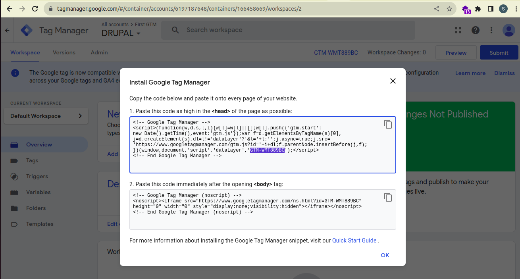Open Tag Manager more options menu
Viewport: 520px width, 279px height.
[x=491, y=30]
